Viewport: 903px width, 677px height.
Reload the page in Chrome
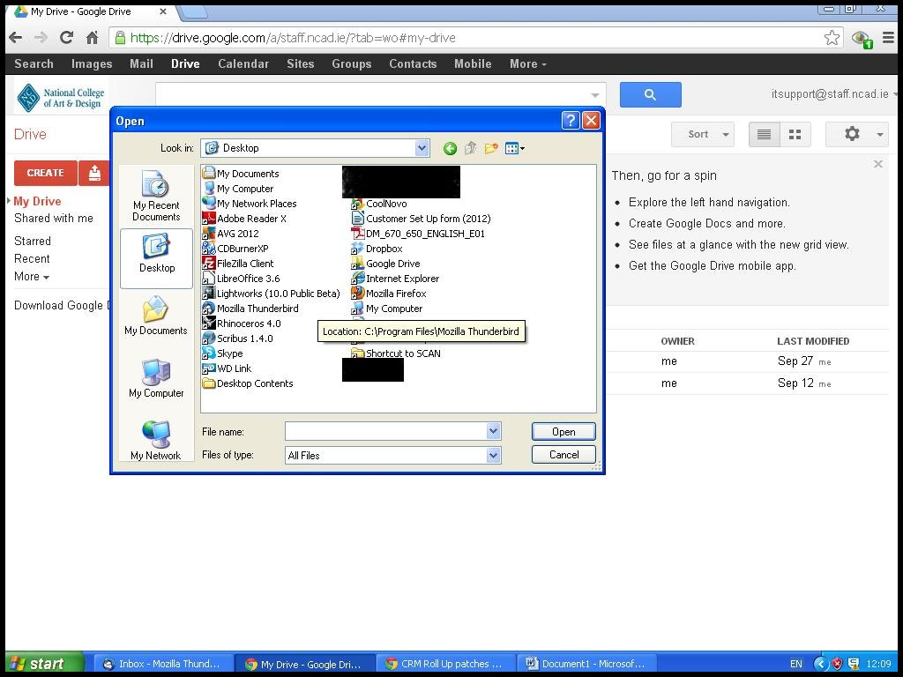(67, 38)
